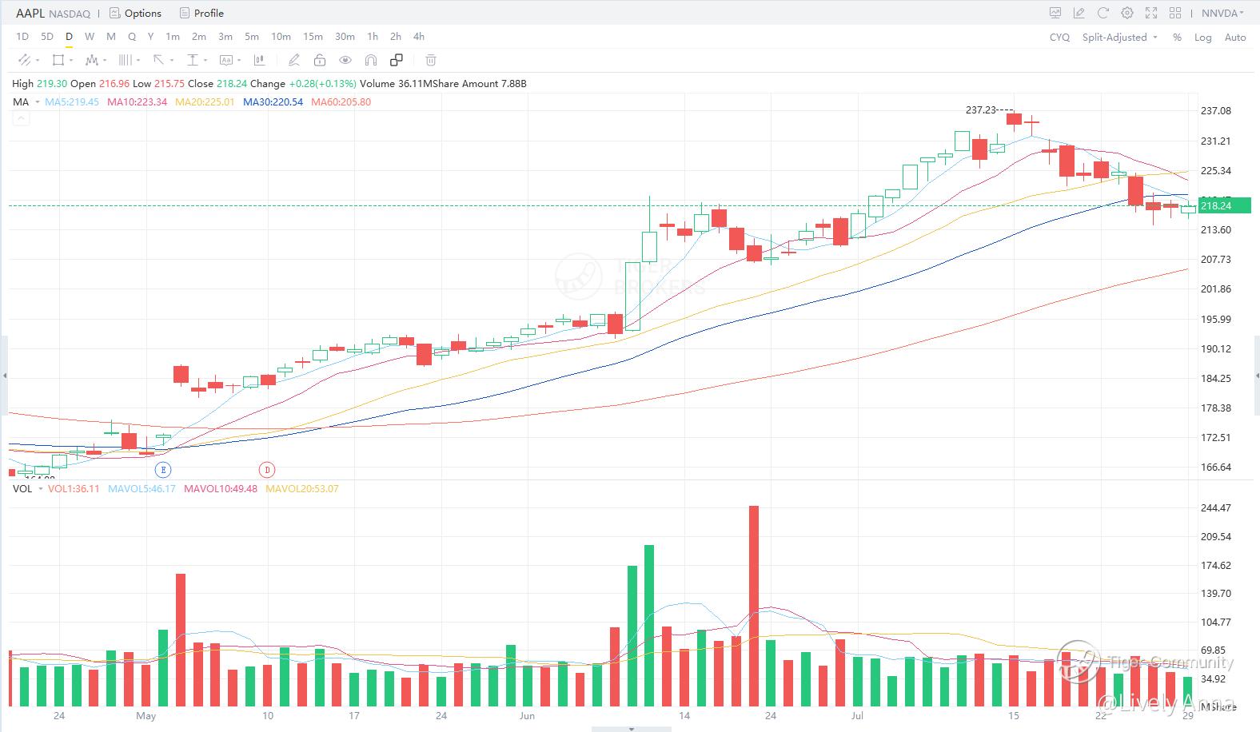Image resolution: width=1260 pixels, height=732 pixels.
Task: Click the Profile document icon
Action: [x=185, y=13]
